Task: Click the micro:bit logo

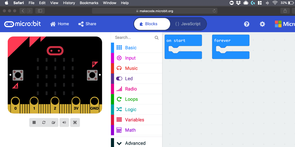Action: pos(22,24)
